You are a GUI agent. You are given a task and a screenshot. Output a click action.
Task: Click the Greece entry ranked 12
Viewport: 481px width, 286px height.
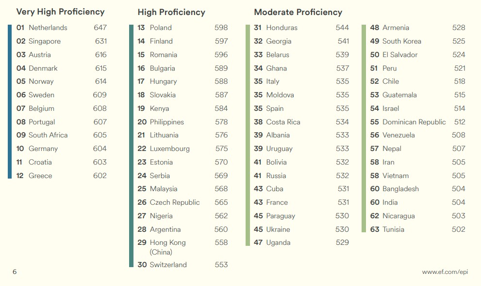click(x=40, y=176)
